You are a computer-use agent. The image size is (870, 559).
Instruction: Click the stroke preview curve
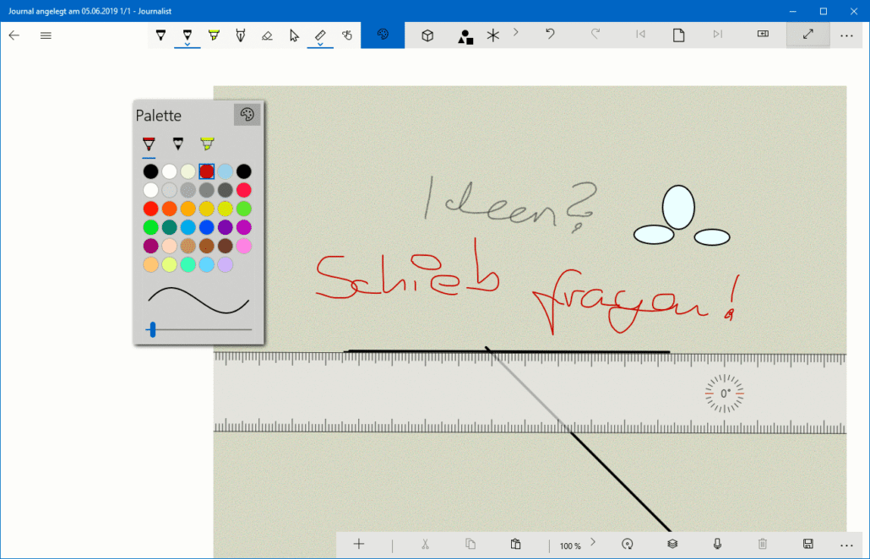click(198, 300)
